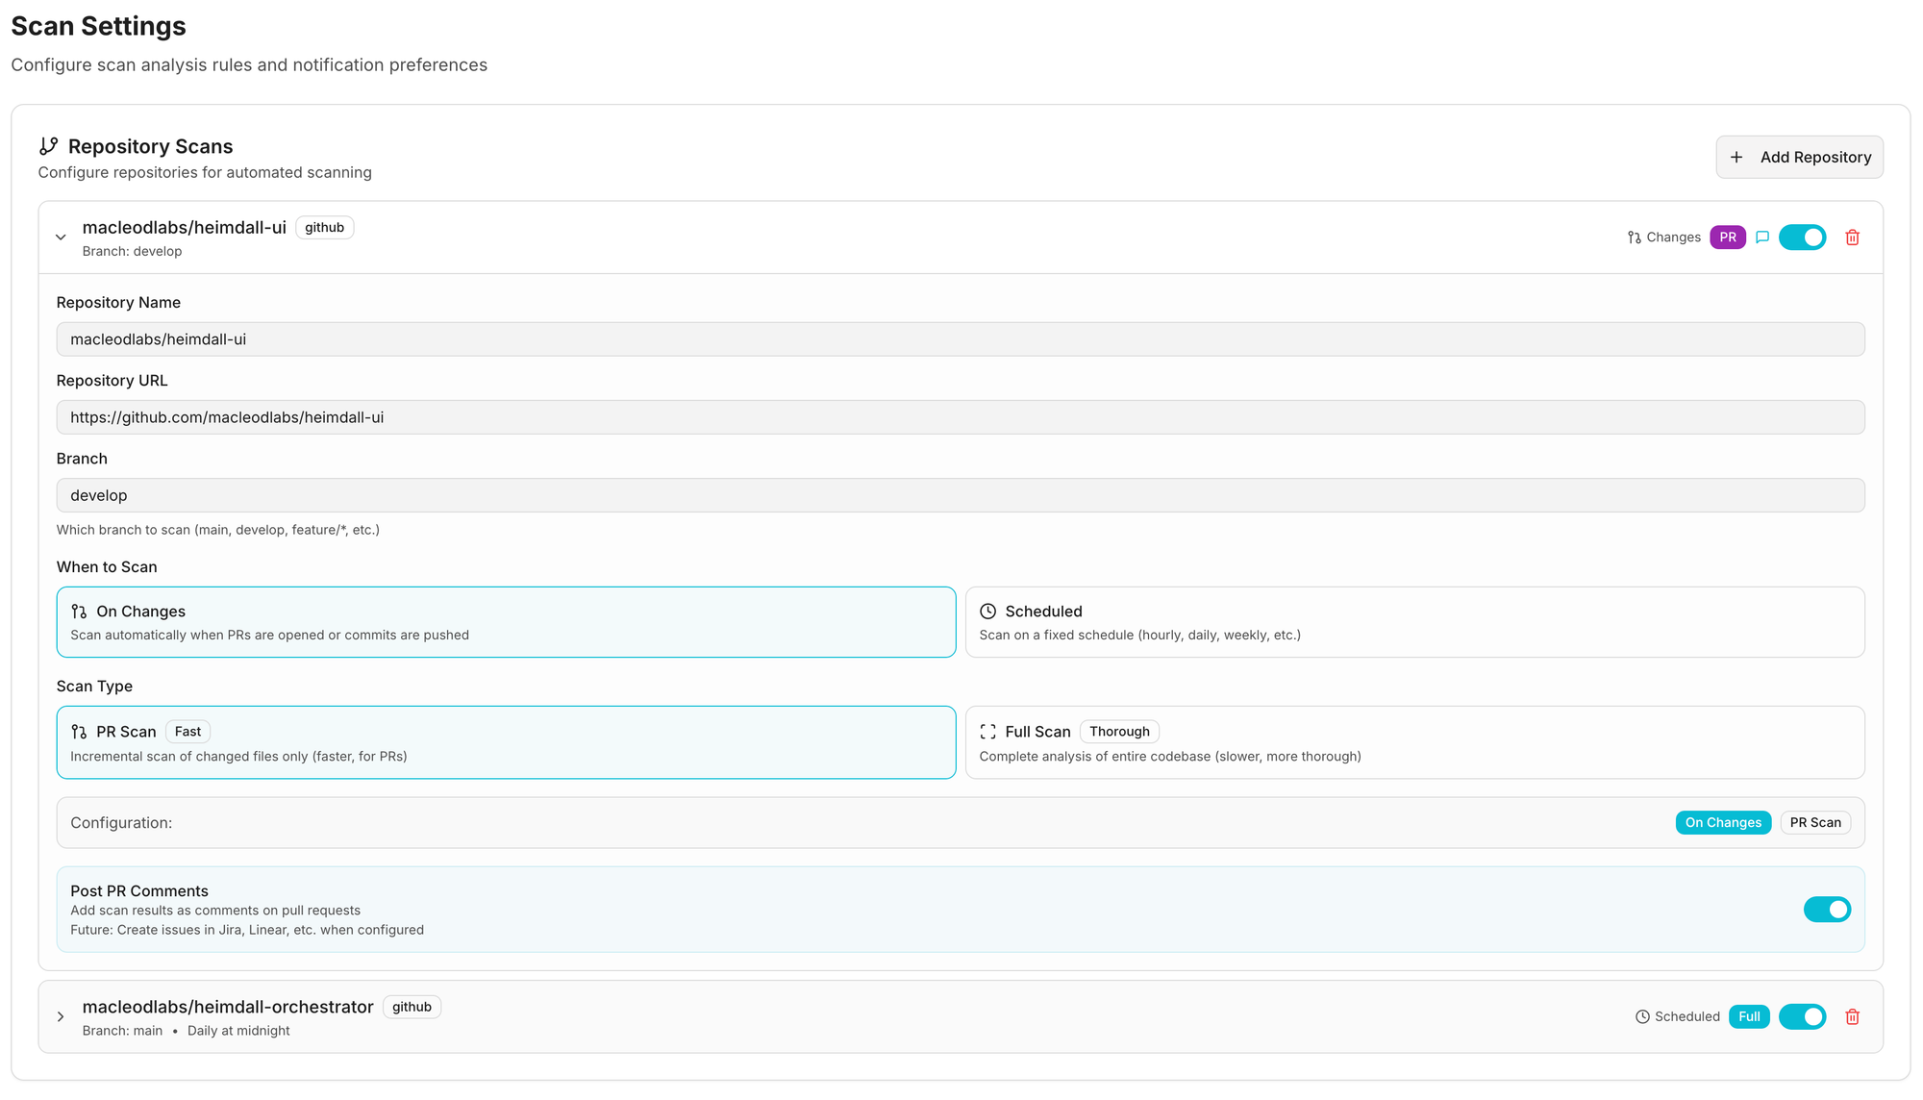The height and width of the screenshot is (1100, 1923).
Task: Select the Scheduled scan trigger option
Action: coord(1413,621)
